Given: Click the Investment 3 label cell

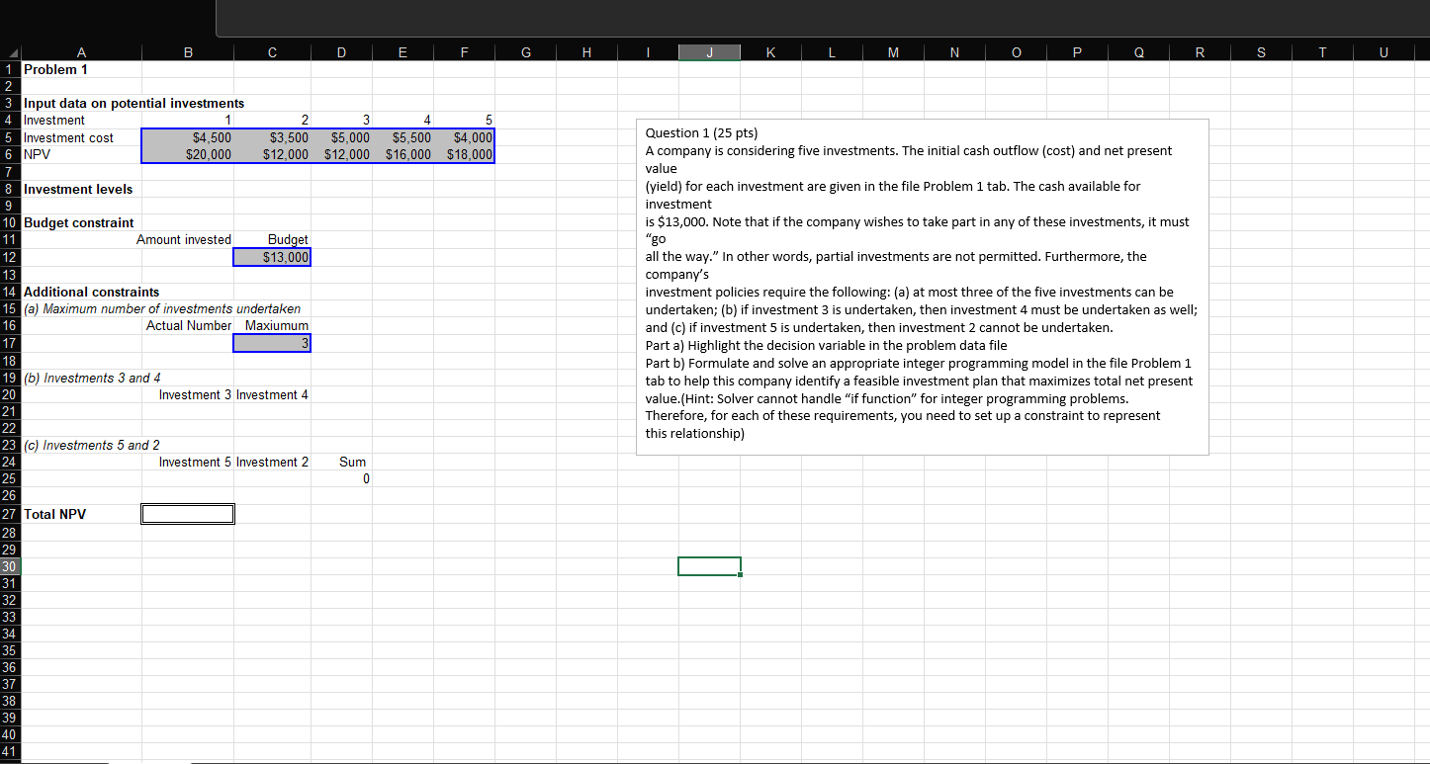Looking at the screenshot, I should [x=188, y=394].
